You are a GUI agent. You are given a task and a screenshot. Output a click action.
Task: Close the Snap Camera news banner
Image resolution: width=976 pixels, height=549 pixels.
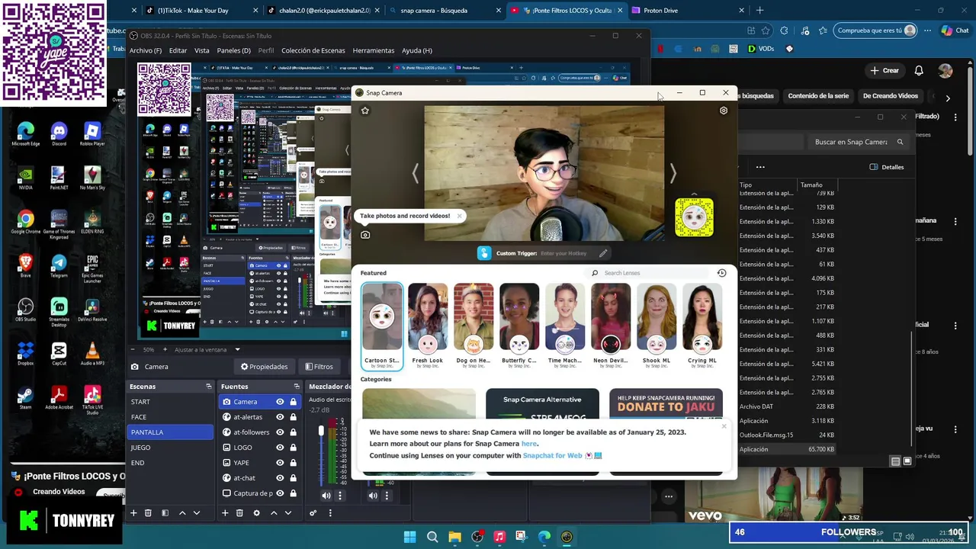tap(724, 425)
